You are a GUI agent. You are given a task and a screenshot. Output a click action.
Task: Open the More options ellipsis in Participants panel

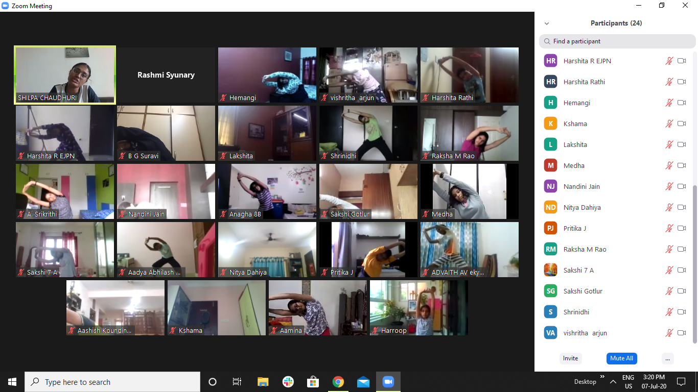coord(667,358)
